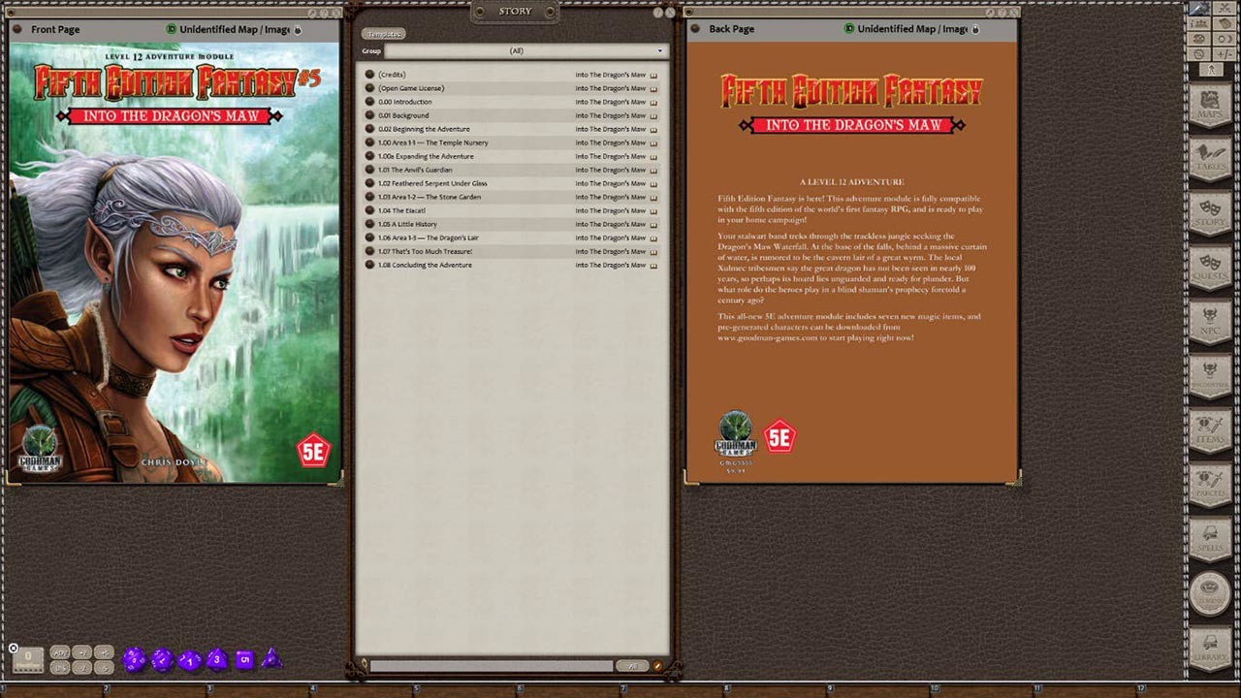Click the Front Page cover image
The height and width of the screenshot is (698, 1241).
tap(175, 262)
